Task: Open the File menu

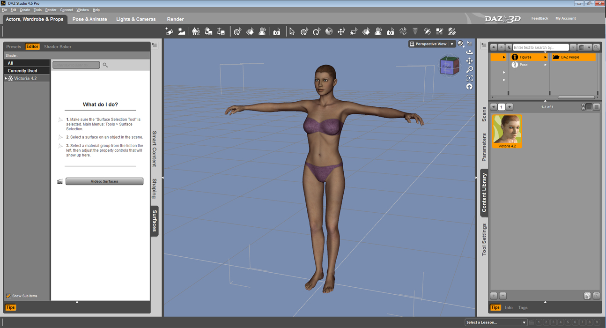Action: 4,10
